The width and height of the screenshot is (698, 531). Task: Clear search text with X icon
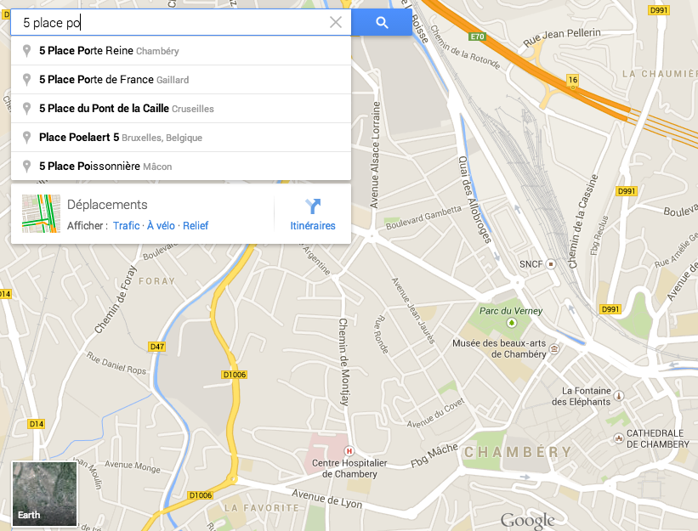click(336, 22)
